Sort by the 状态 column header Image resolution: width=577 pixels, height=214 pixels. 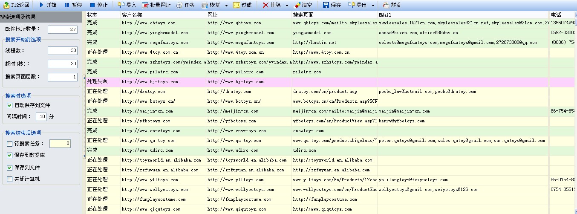coord(103,14)
